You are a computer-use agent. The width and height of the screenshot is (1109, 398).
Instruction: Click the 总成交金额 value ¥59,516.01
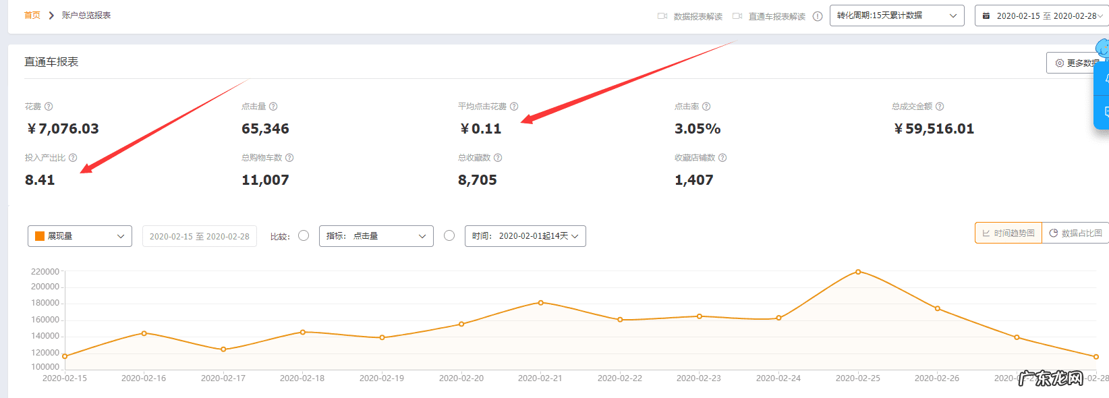pos(934,129)
